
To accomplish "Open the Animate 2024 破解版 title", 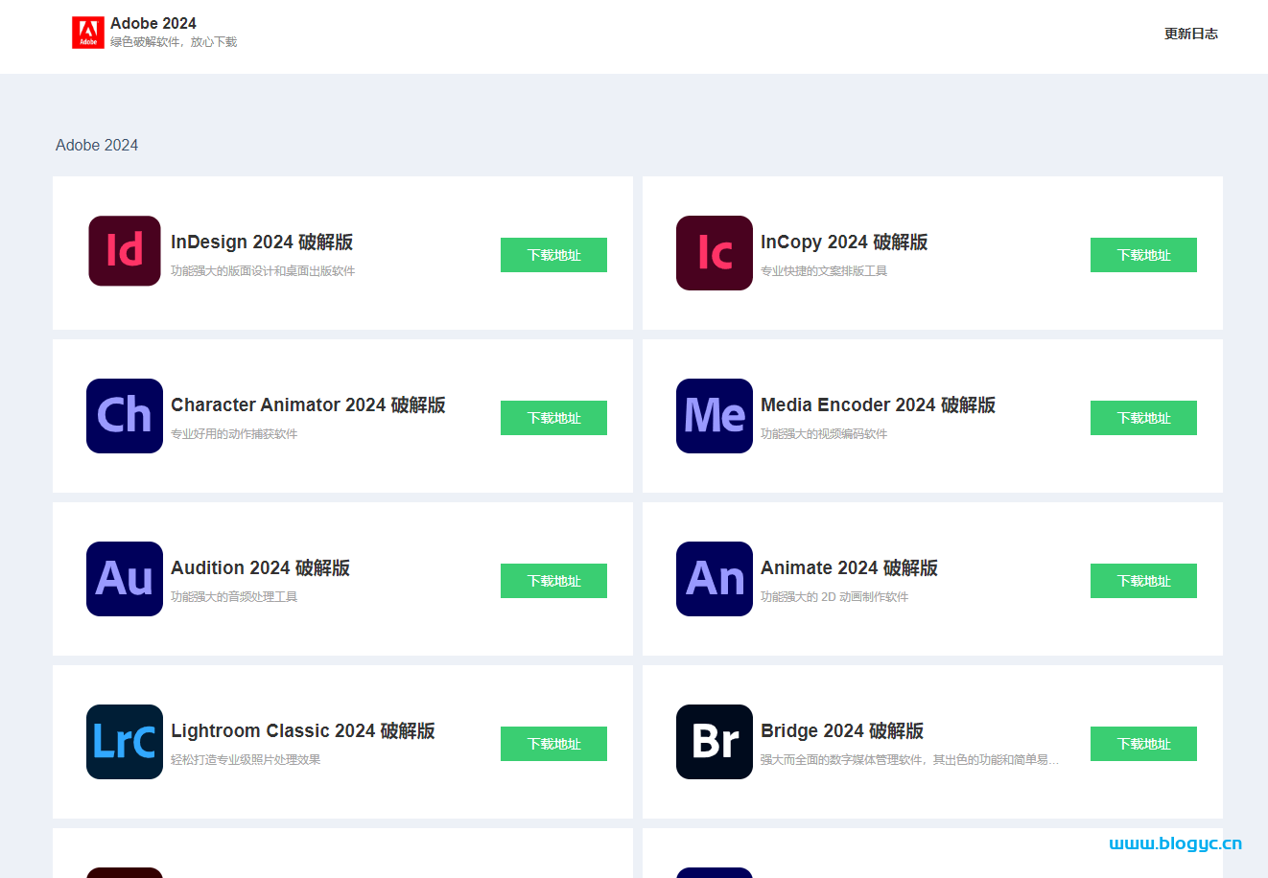I will (x=849, y=568).
